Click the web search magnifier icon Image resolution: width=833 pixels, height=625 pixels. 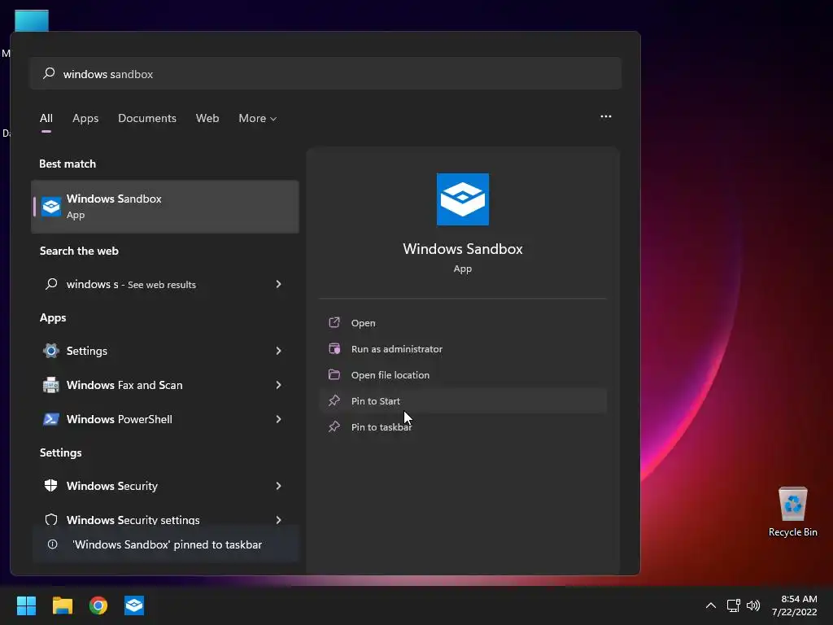[51, 284]
